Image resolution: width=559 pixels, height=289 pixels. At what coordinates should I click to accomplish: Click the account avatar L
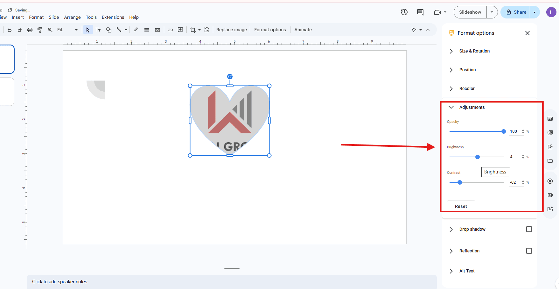click(x=551, y=12)
